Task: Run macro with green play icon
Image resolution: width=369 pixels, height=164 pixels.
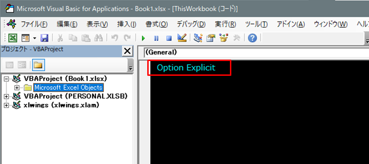Action: point(143,38)
